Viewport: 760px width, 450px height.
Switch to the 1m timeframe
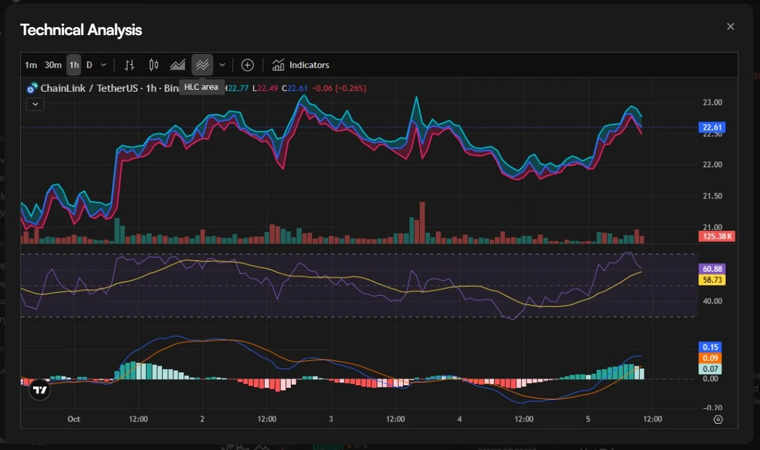tap(31, 65)
